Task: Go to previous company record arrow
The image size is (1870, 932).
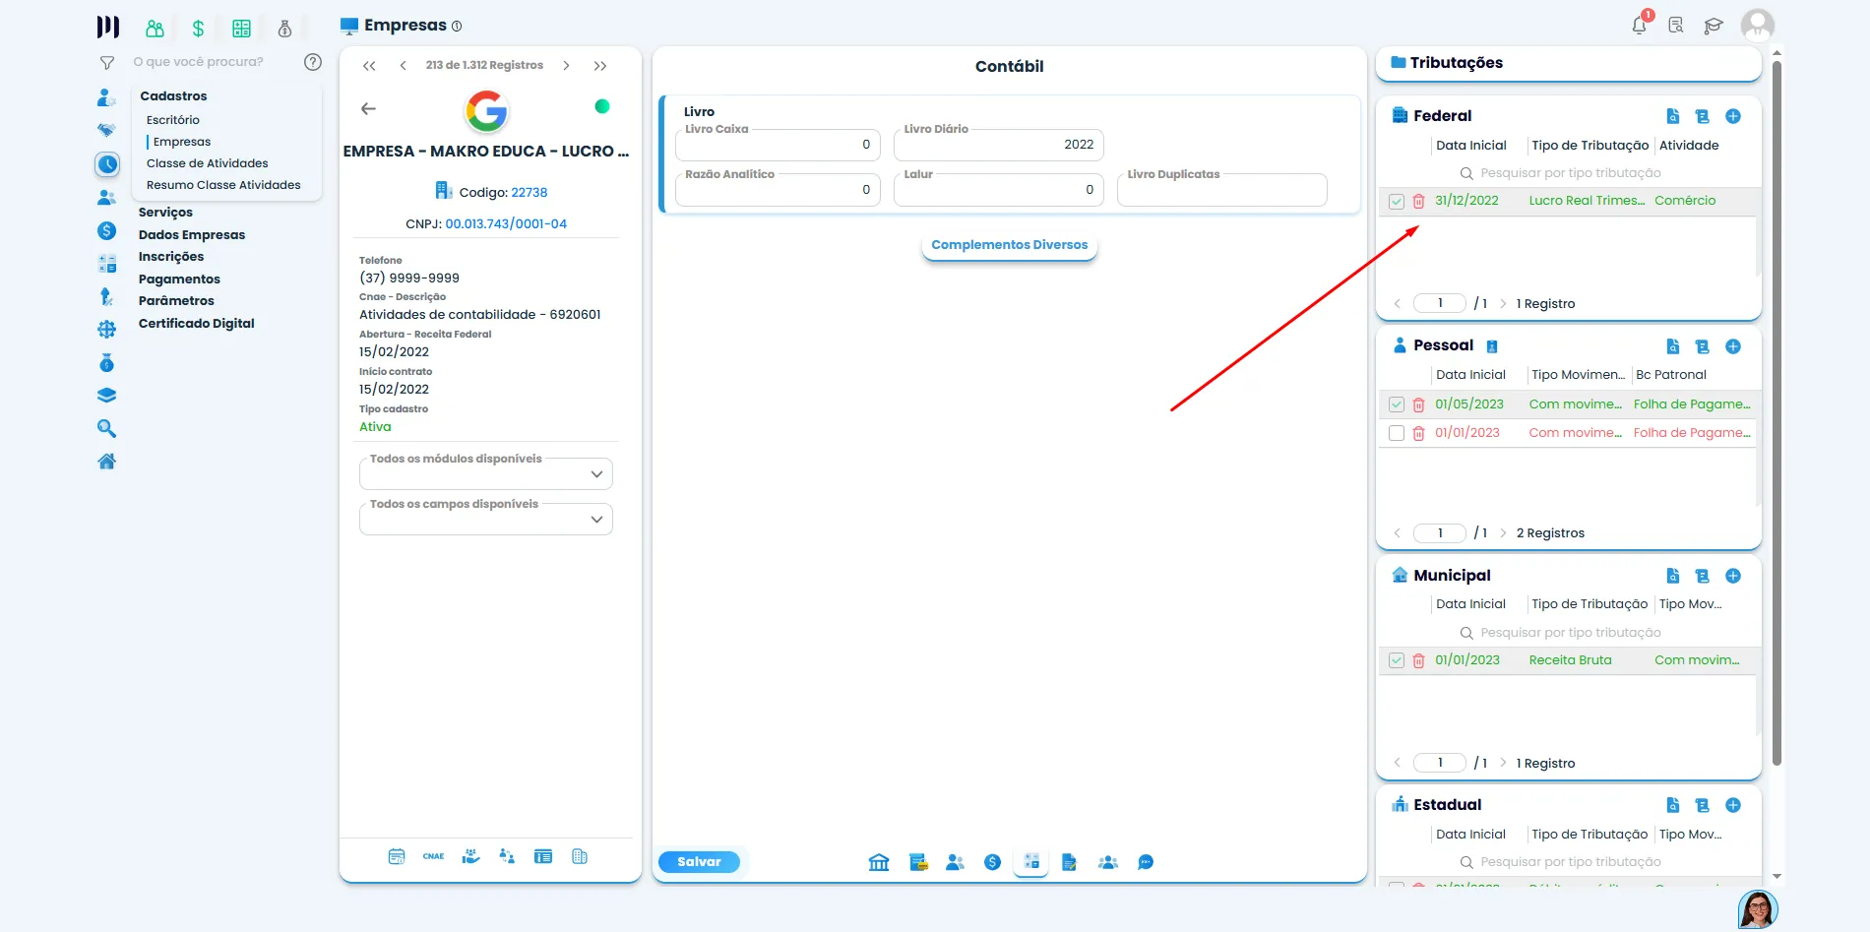Action: click(403, 66)
